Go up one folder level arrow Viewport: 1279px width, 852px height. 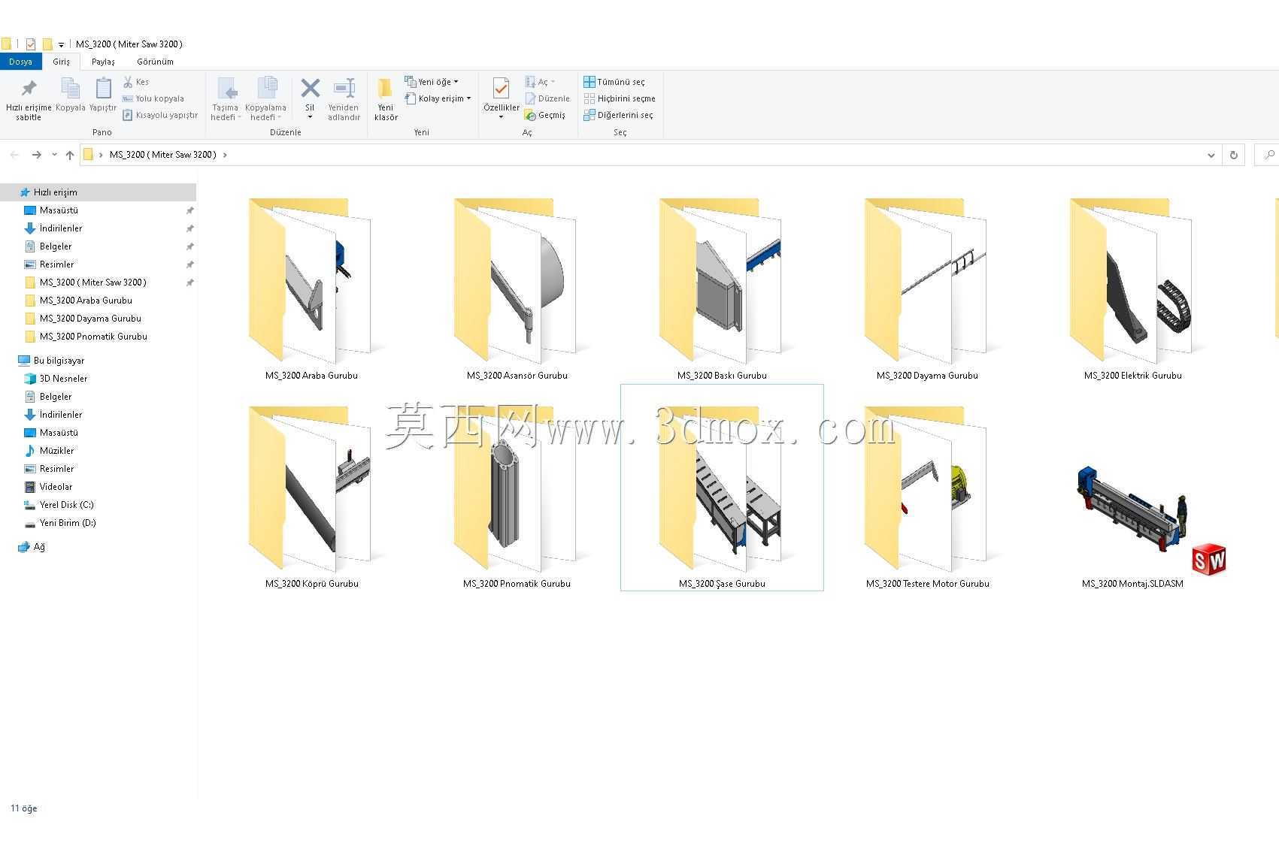pos(70,155)
